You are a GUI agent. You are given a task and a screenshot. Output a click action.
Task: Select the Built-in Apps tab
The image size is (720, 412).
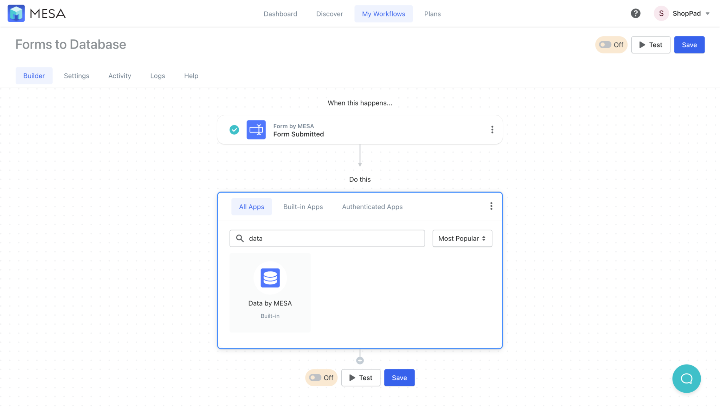coord(303,207)
